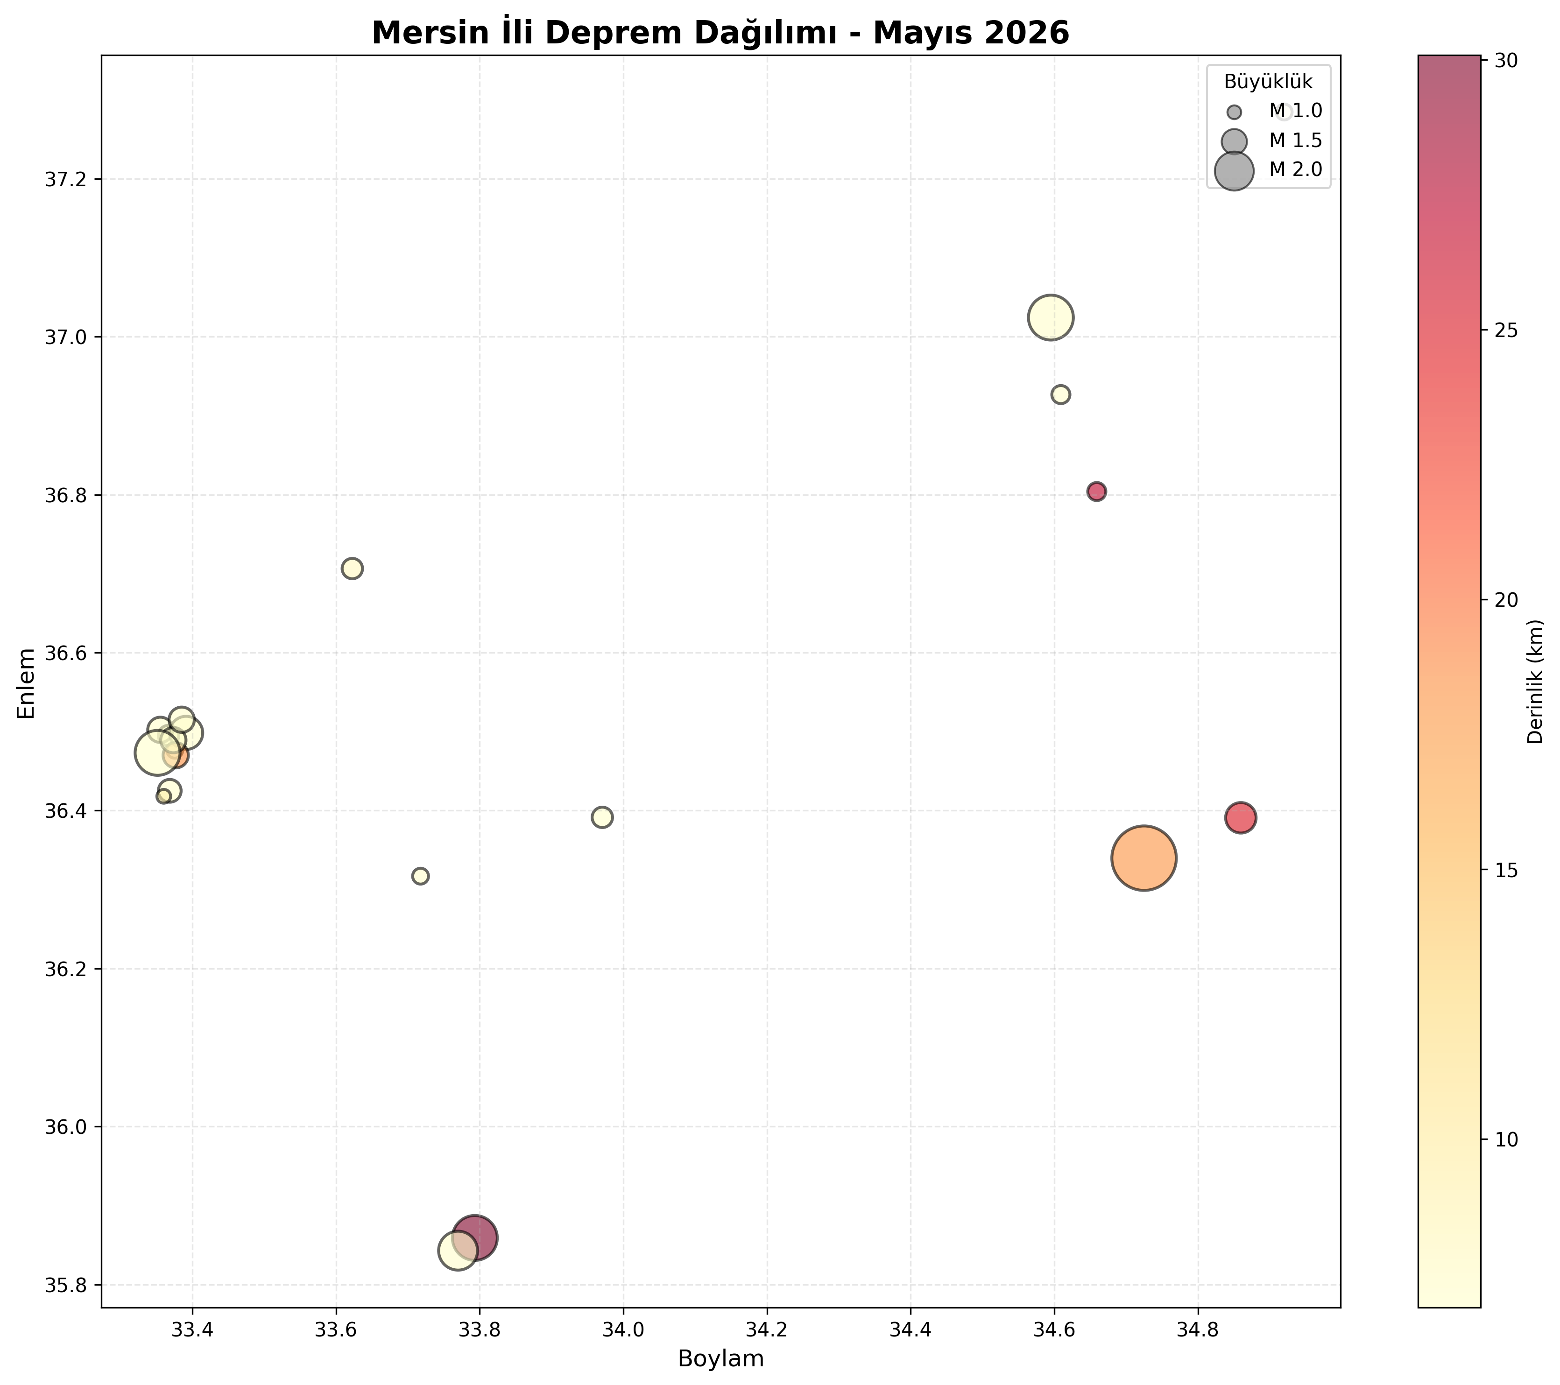This screenshot has height=1385, width=1560.
Task: Select the 'M 1.5' legend label
Action: 1295,141
